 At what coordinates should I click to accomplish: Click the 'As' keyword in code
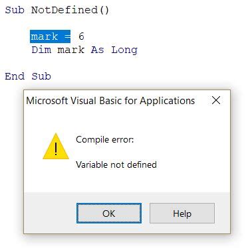click(98, 50)
